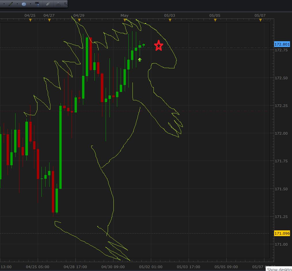This screenshot has height=271, width=292.
Task: Select the eraser tool
Action: point(48,4)
